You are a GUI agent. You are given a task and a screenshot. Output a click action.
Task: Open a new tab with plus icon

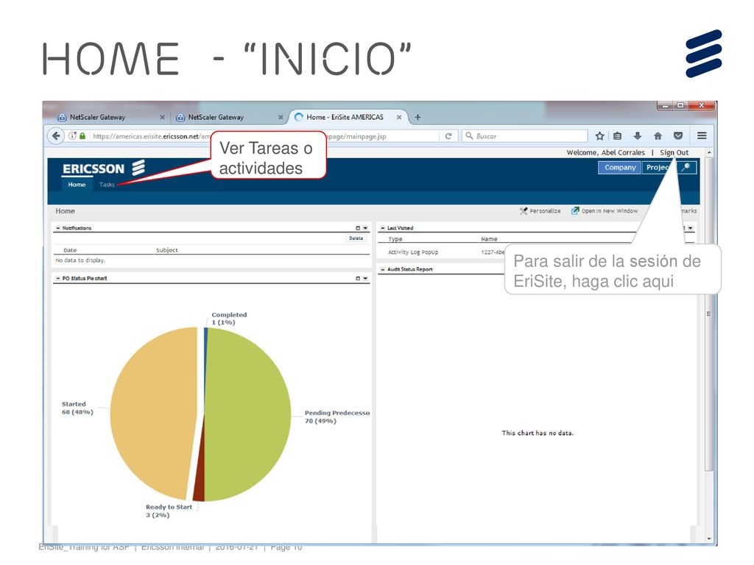[417, 117]
